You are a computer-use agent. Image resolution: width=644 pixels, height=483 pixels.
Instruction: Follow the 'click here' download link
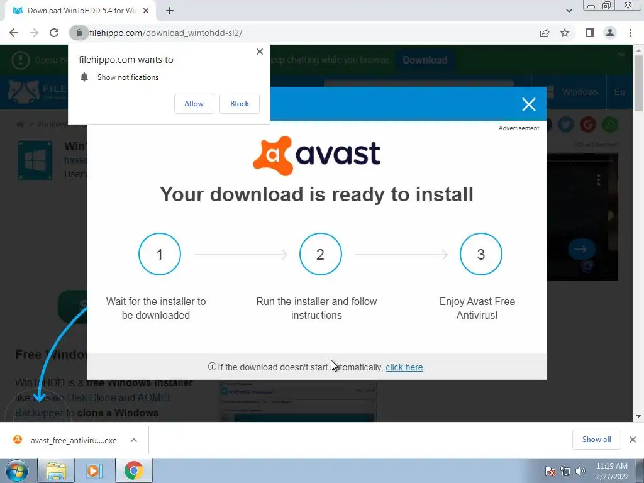pos(404,367)
